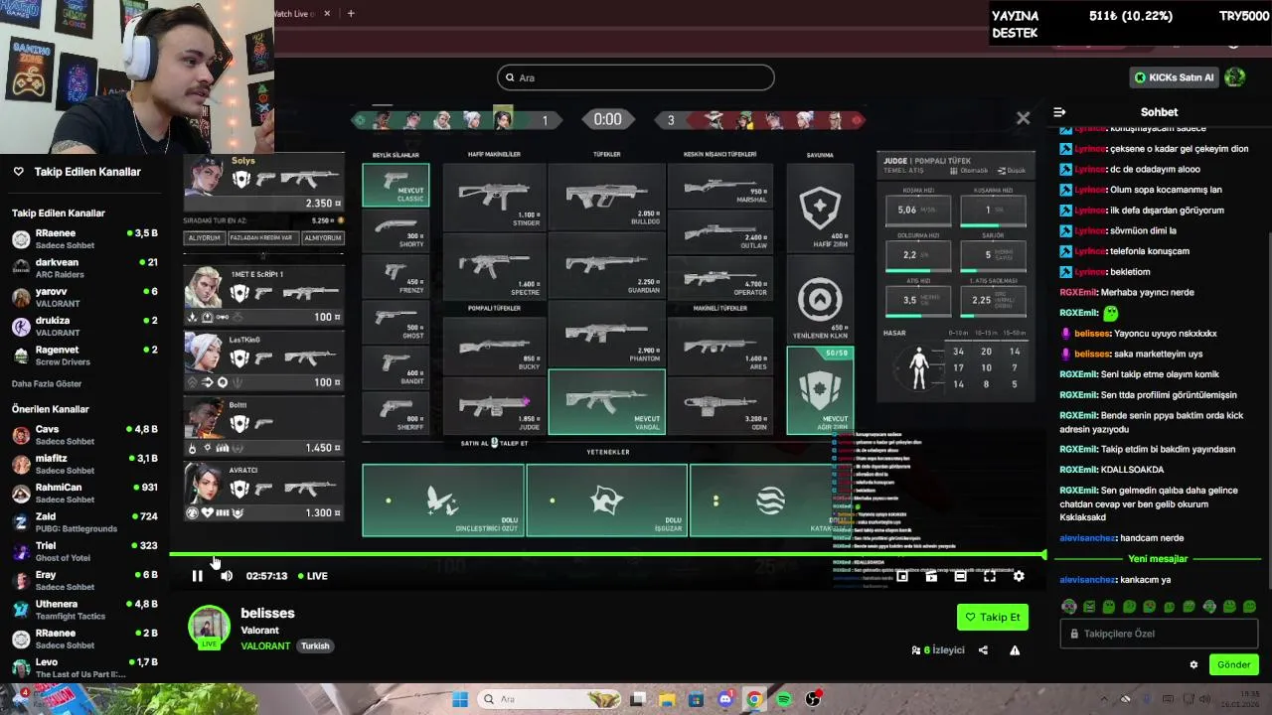1272x715 pixels.
Task: Open Levo The Last of Us channel
Action: pyautogui.click(x=84, y=667)
